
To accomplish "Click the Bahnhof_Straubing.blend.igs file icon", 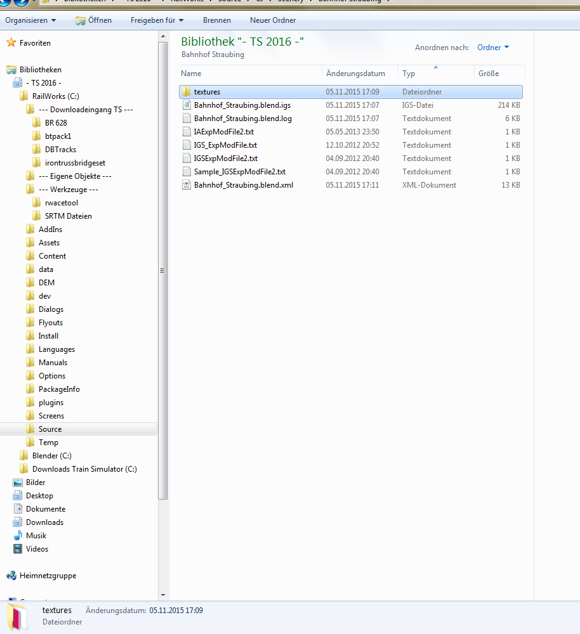I will tap(186, 105).
